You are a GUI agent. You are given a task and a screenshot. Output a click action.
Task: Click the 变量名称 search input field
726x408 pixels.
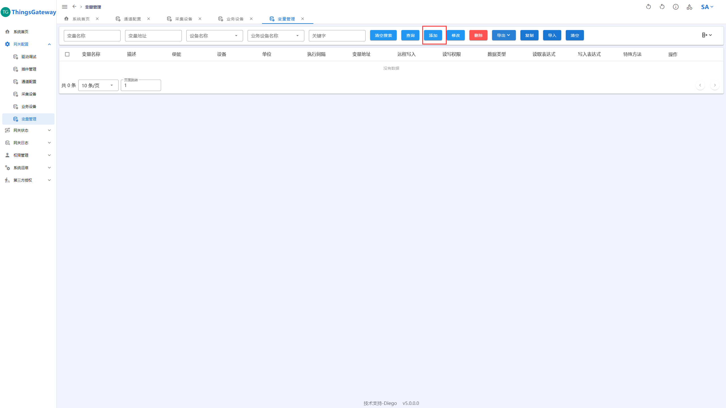pos(92,36)
